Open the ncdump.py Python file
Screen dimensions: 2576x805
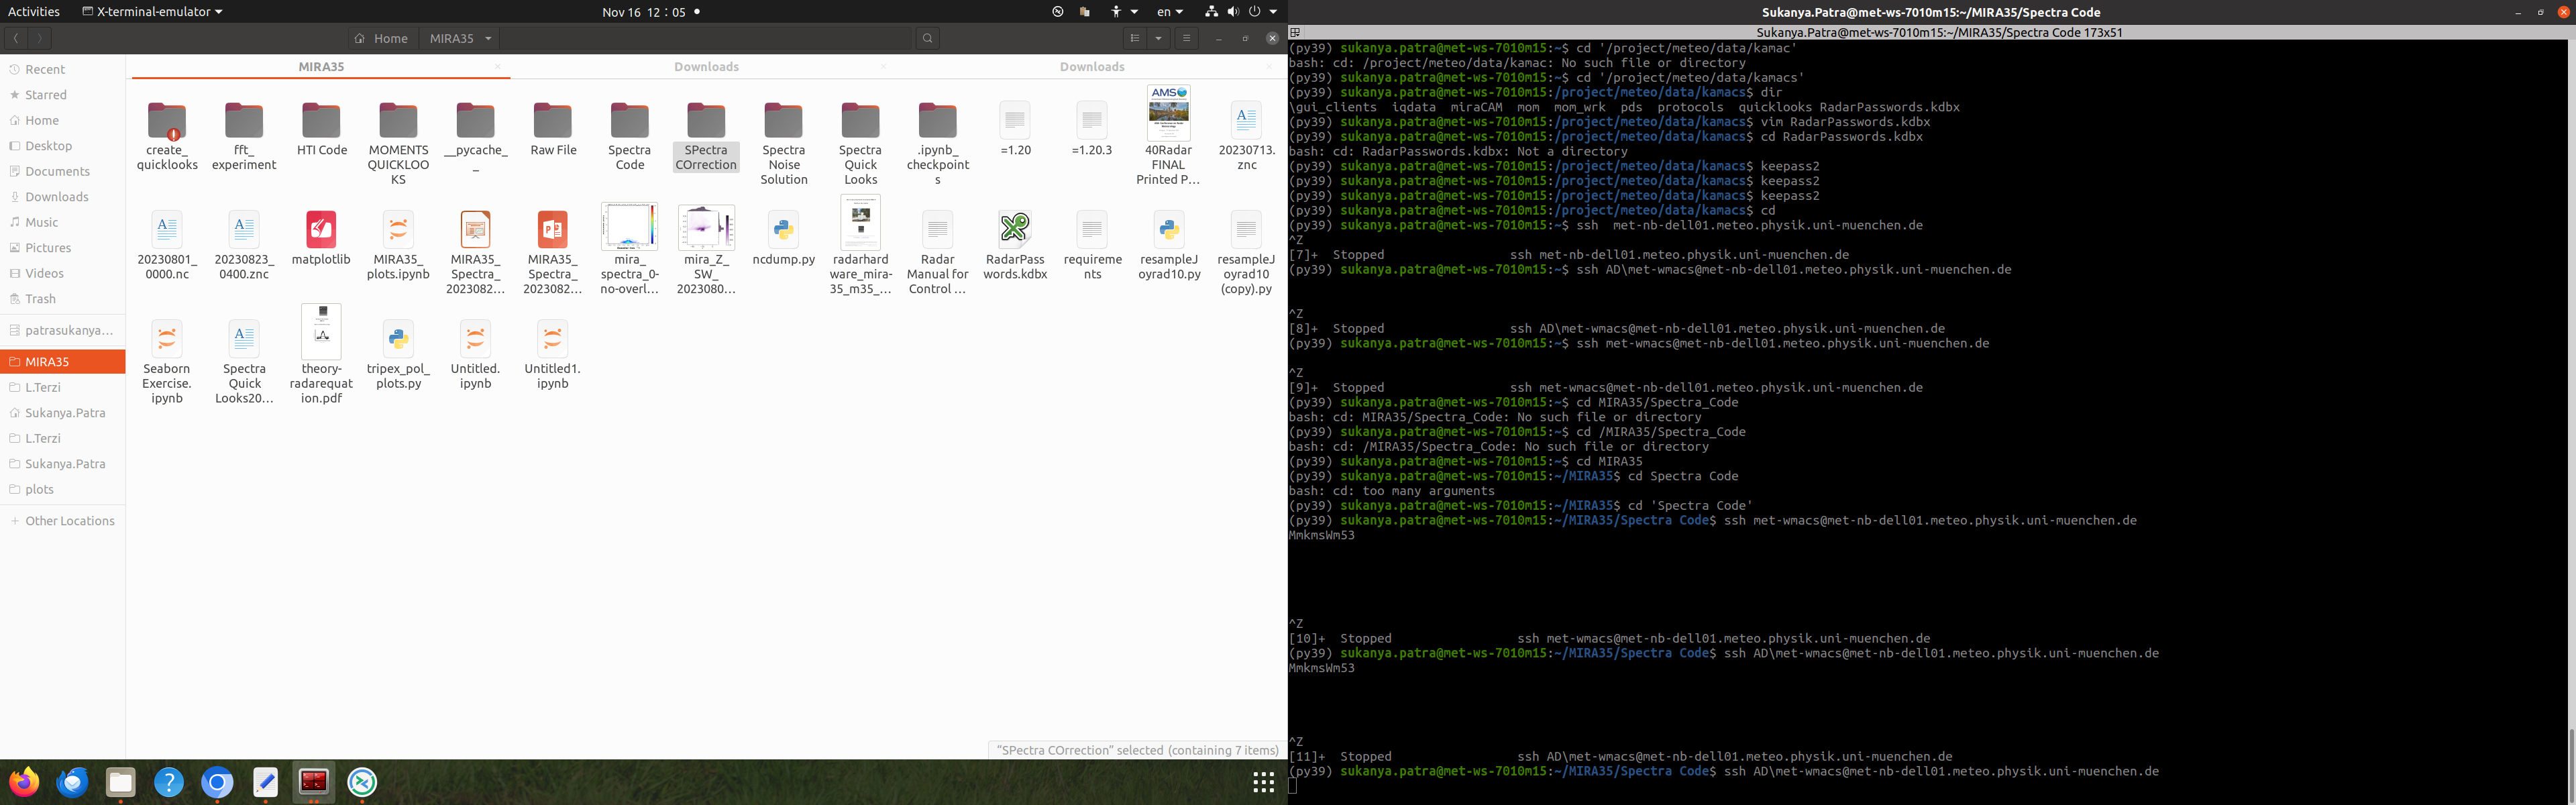(783, 230)
